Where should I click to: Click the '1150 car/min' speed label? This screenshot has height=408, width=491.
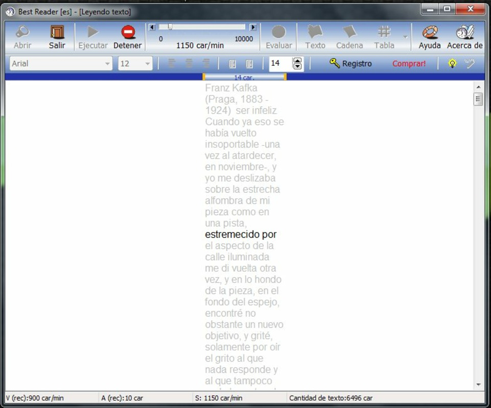pos(200,46)
